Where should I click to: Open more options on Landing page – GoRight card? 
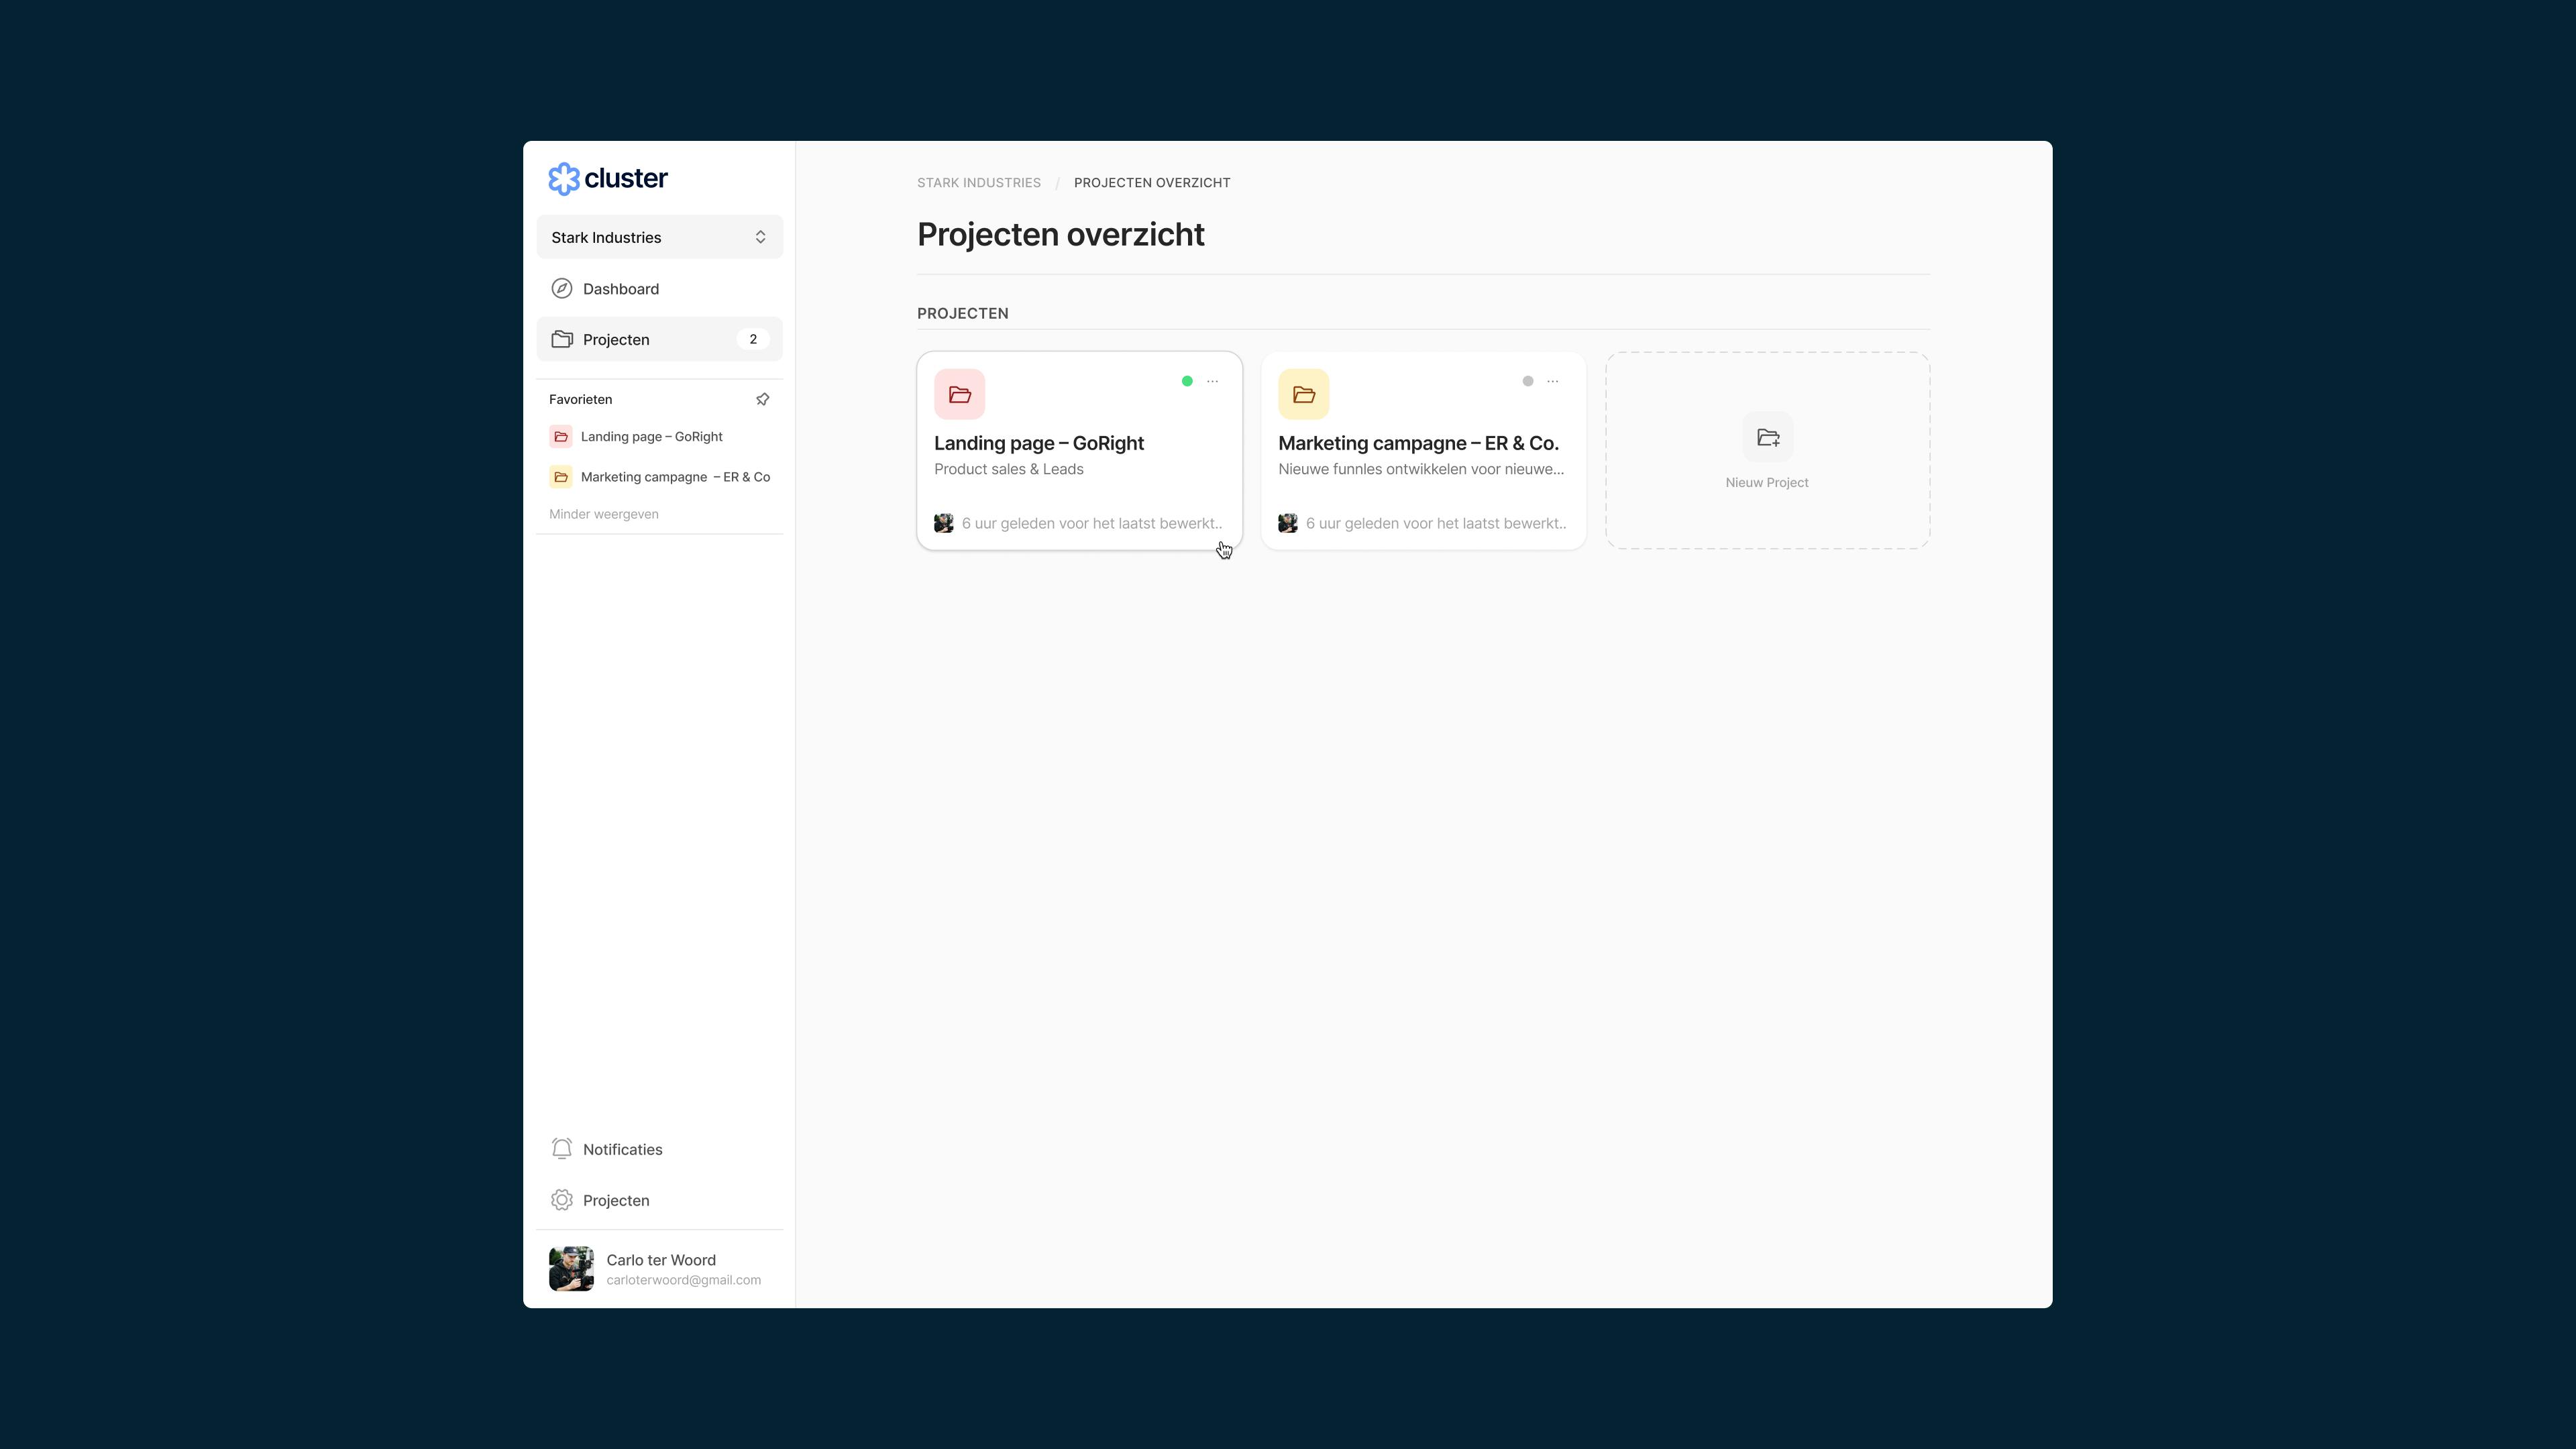point(1213,381)
